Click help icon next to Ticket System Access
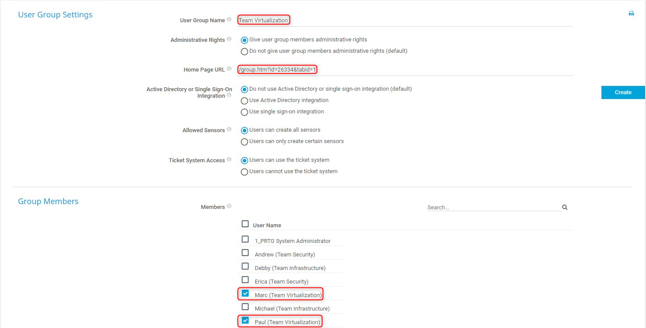Viewport: 646px width, 328px height. pos(229,160)
